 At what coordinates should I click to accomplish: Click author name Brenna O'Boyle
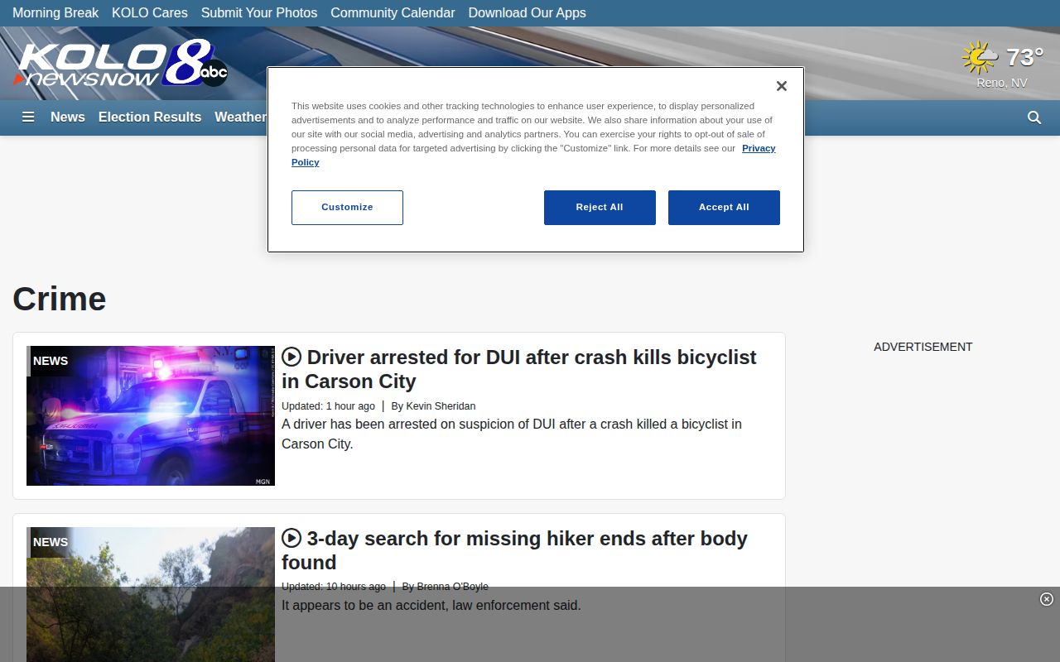click(x=452, y=587)
